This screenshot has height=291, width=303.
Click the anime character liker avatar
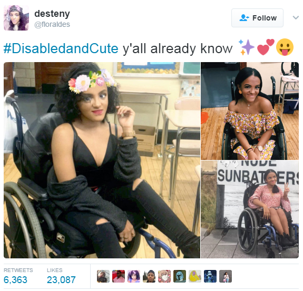point(164,276)
